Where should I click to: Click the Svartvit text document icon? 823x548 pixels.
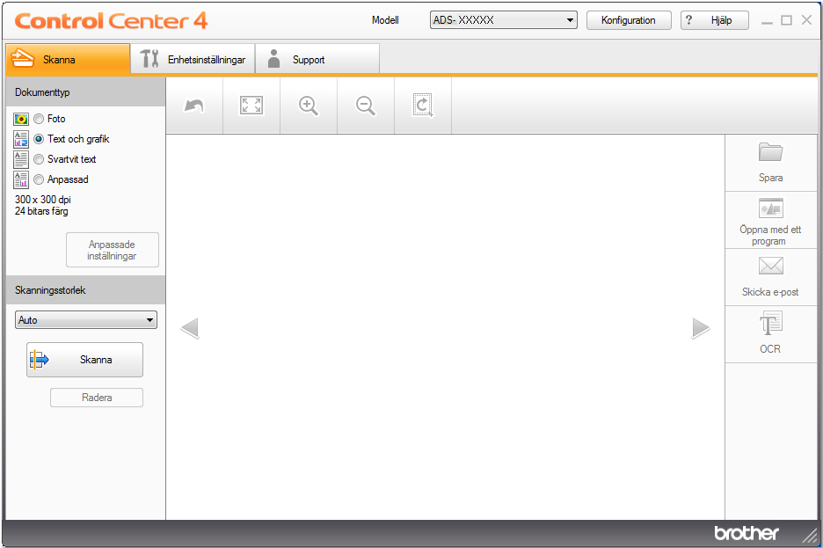point(21,159)
